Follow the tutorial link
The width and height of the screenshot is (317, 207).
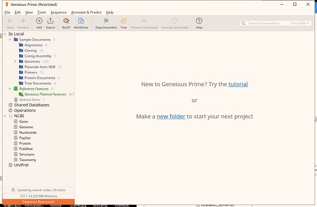238,84
